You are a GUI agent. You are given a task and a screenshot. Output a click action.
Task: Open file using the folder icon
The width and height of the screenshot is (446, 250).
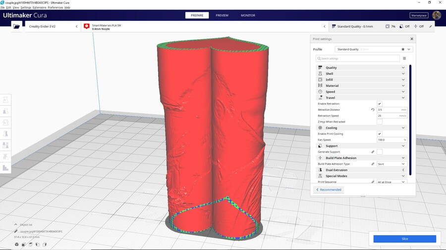(17, 26)
